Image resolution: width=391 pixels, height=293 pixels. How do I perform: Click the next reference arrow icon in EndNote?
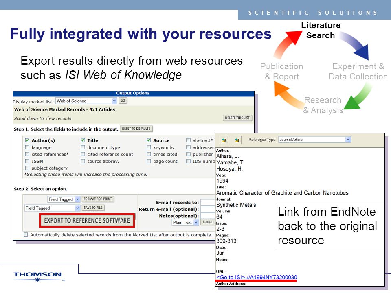237,140
